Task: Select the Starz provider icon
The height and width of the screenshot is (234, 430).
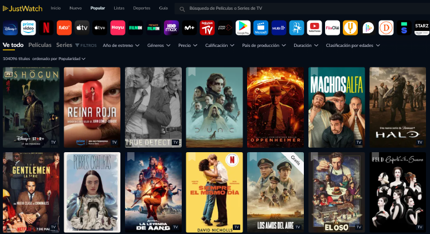Action: click(x=421, y=28)
